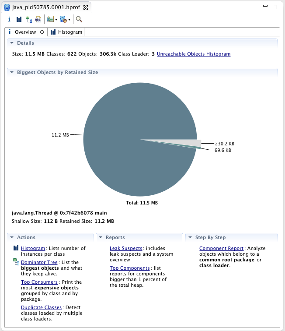Open Histogram from the toolbar icon
This screenshot has width=285, height=331.
tap(19, 19)
